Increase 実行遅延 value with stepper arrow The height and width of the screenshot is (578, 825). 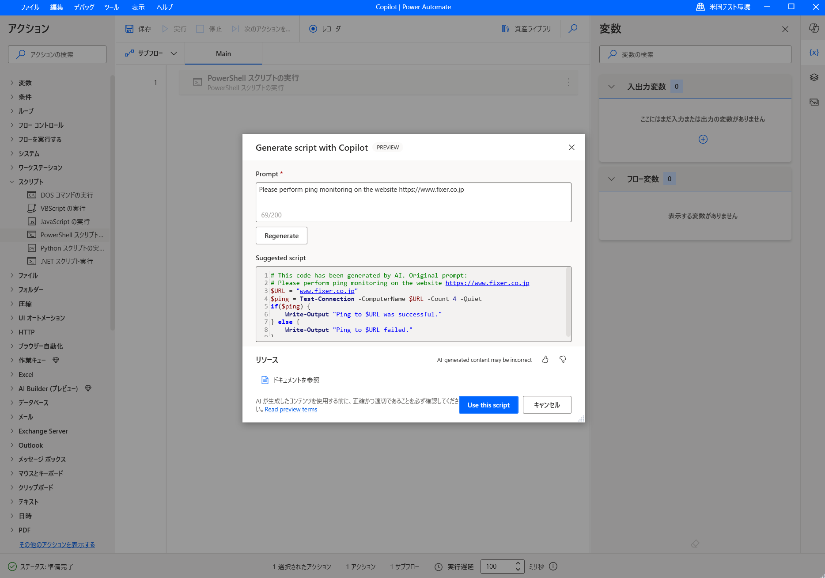518,563
